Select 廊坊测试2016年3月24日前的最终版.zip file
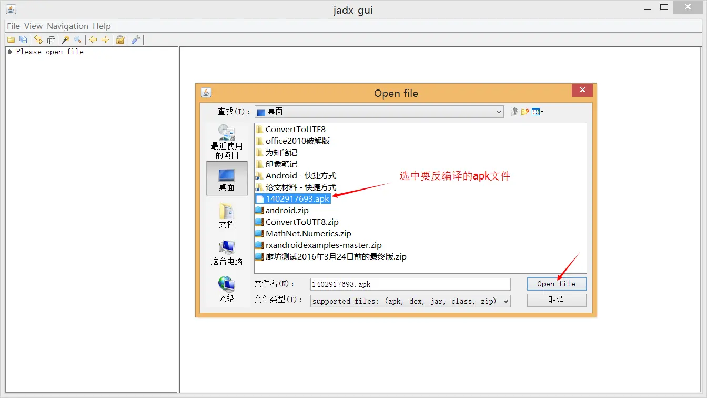The height and width of the screenshot is (398, 707). tap(331, 256)
